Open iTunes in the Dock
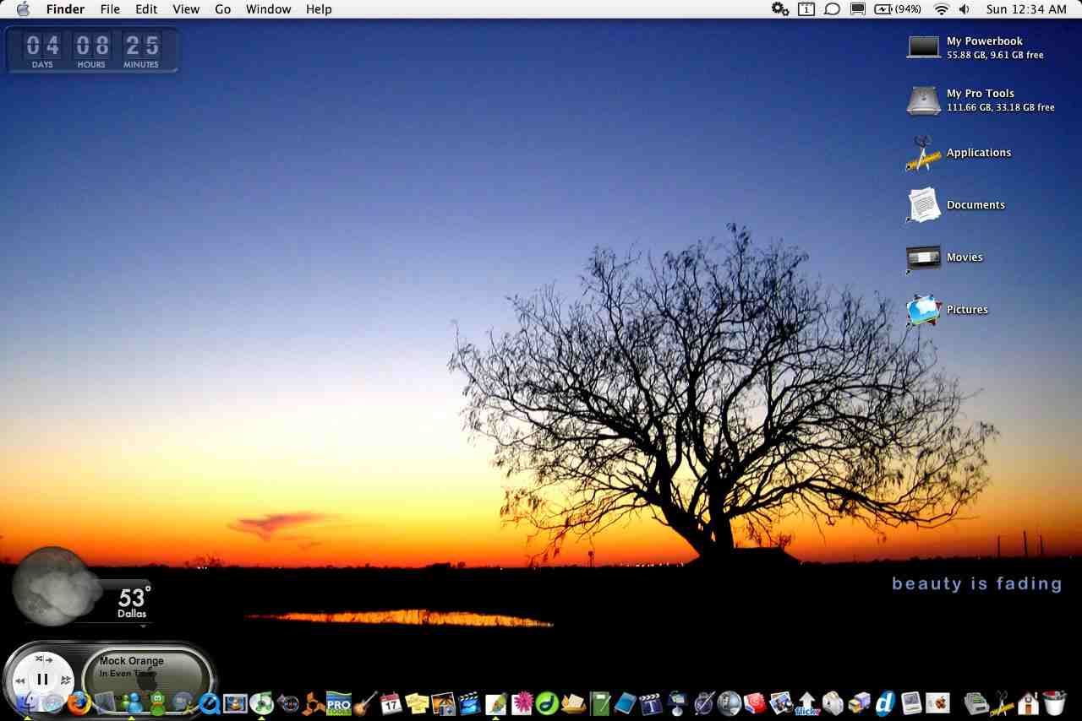 pos(261,702)
